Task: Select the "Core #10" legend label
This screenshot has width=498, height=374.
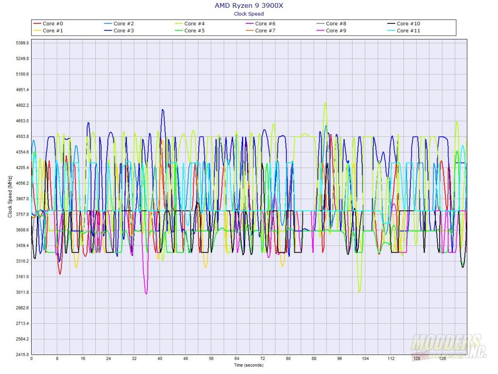Action: click(x=409, y=23)
